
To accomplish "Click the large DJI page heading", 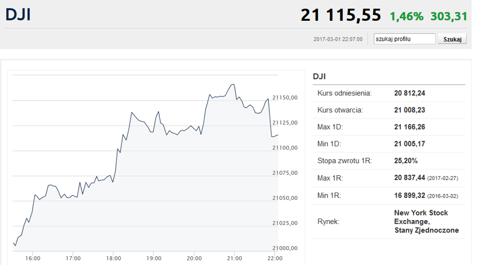I will [18, 15].
